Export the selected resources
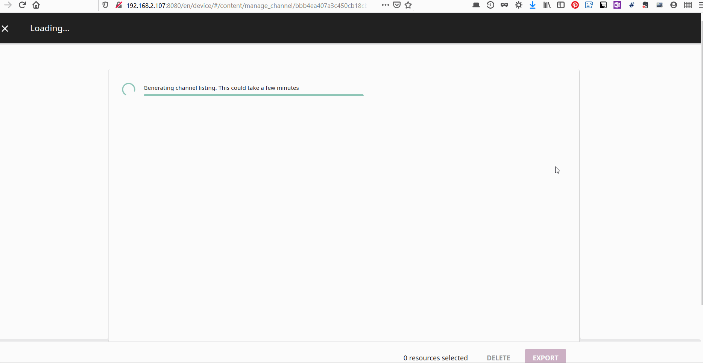The image size is (703, 363). (x=545, y=358)
